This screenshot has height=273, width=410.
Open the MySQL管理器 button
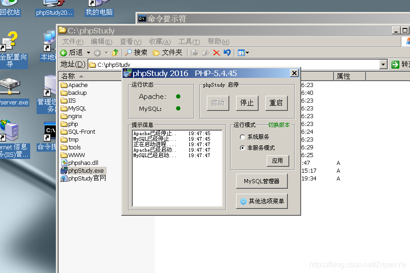click(262, 181)
